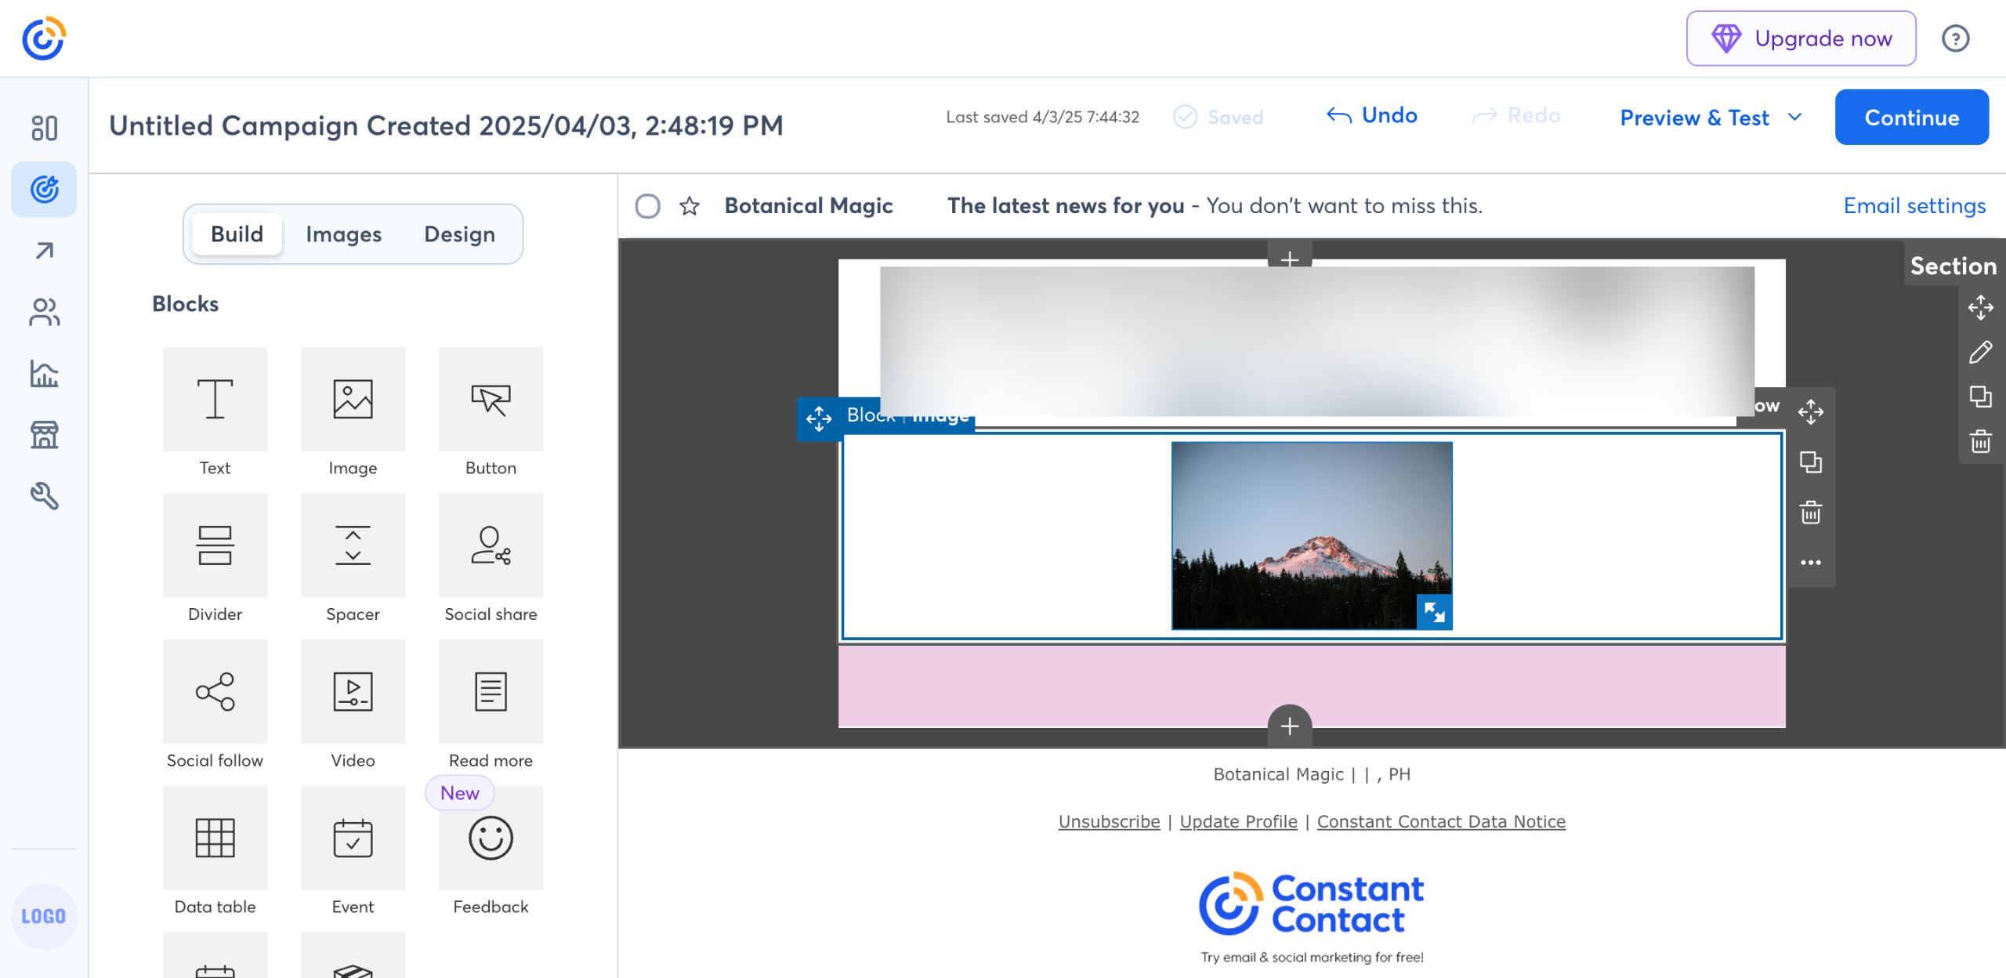The height and width of the screenshot is (978, 2006).
Task: Toggle the round checkbox beside star
Action: (x=647, y=205)
